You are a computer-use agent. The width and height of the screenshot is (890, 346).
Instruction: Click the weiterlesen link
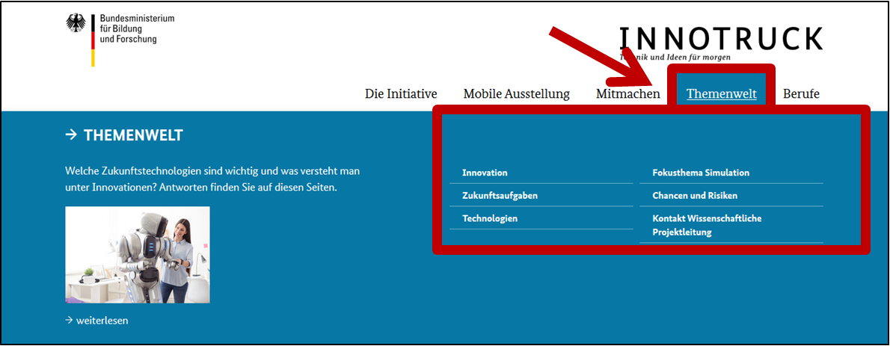tap(96, 321)
